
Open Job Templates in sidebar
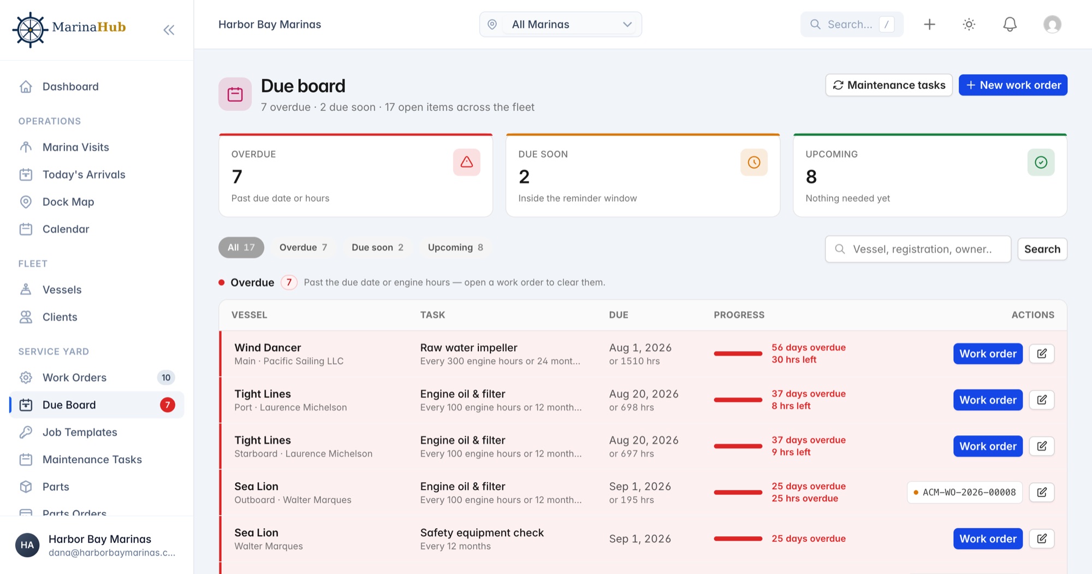click(97, 432)
